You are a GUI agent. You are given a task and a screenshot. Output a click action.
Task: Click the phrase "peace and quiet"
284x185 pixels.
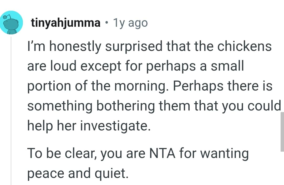(x=78, y=174)
